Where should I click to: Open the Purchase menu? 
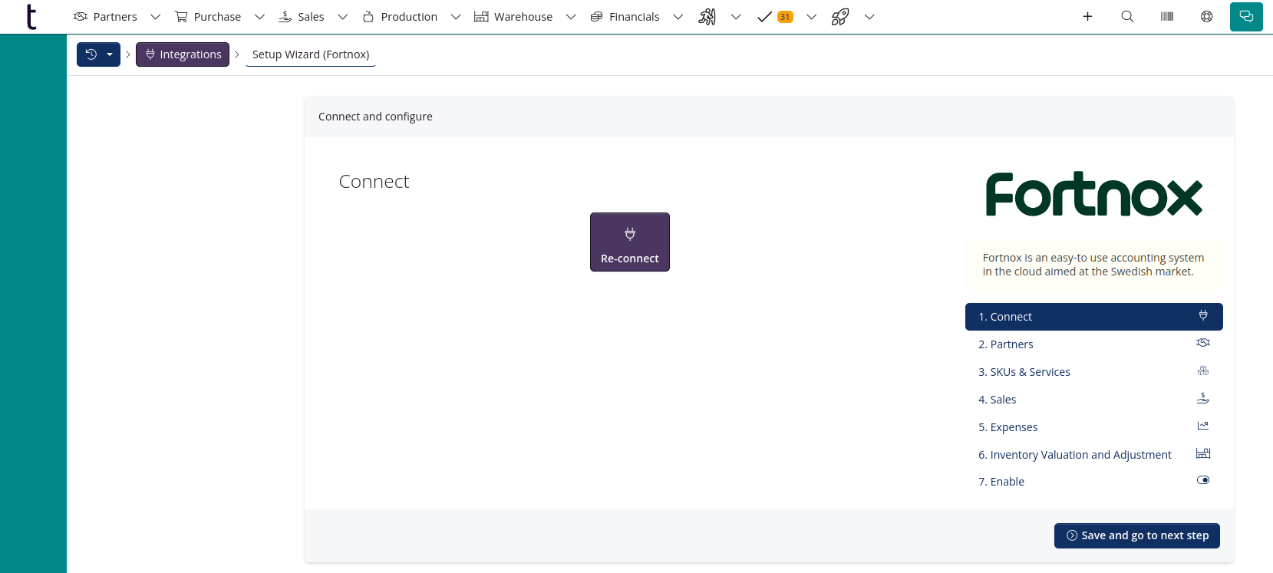208,17
